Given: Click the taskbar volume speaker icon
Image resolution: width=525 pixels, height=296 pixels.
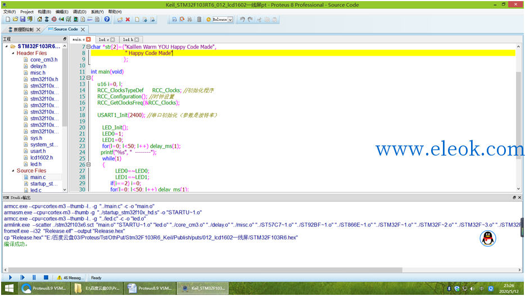Looking at the screenshot, I should click(x=472, y=288).
